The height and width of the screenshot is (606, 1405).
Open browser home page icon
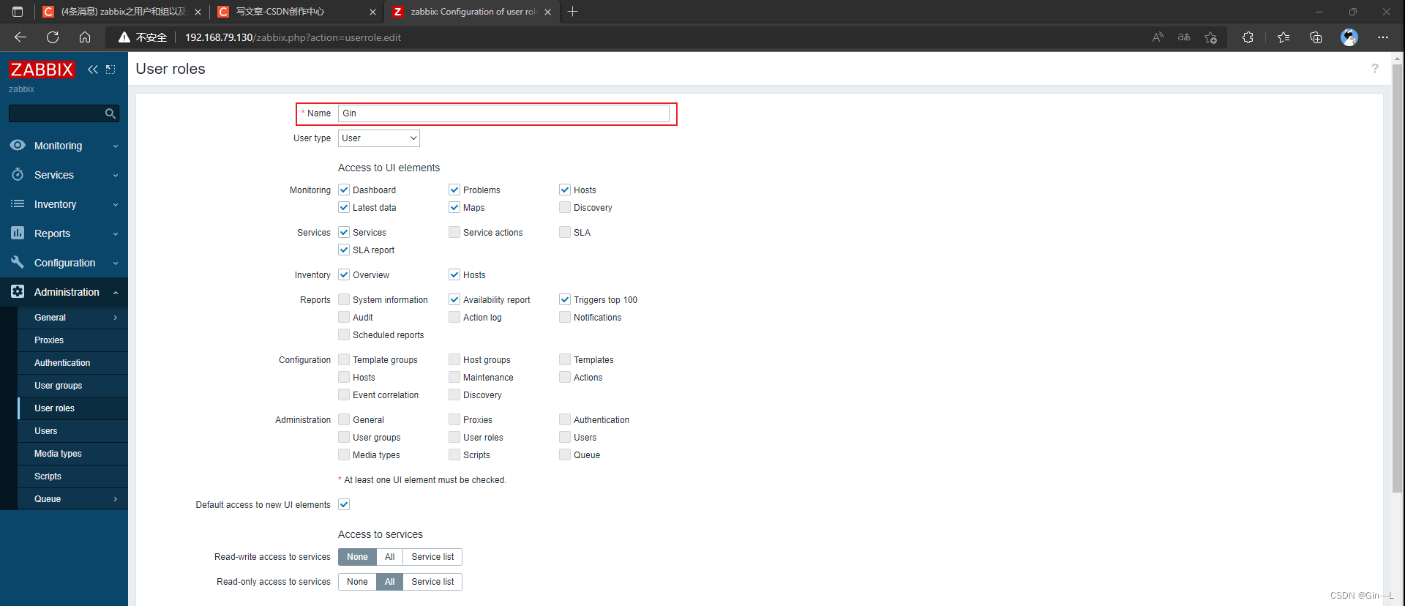[85, 37]
